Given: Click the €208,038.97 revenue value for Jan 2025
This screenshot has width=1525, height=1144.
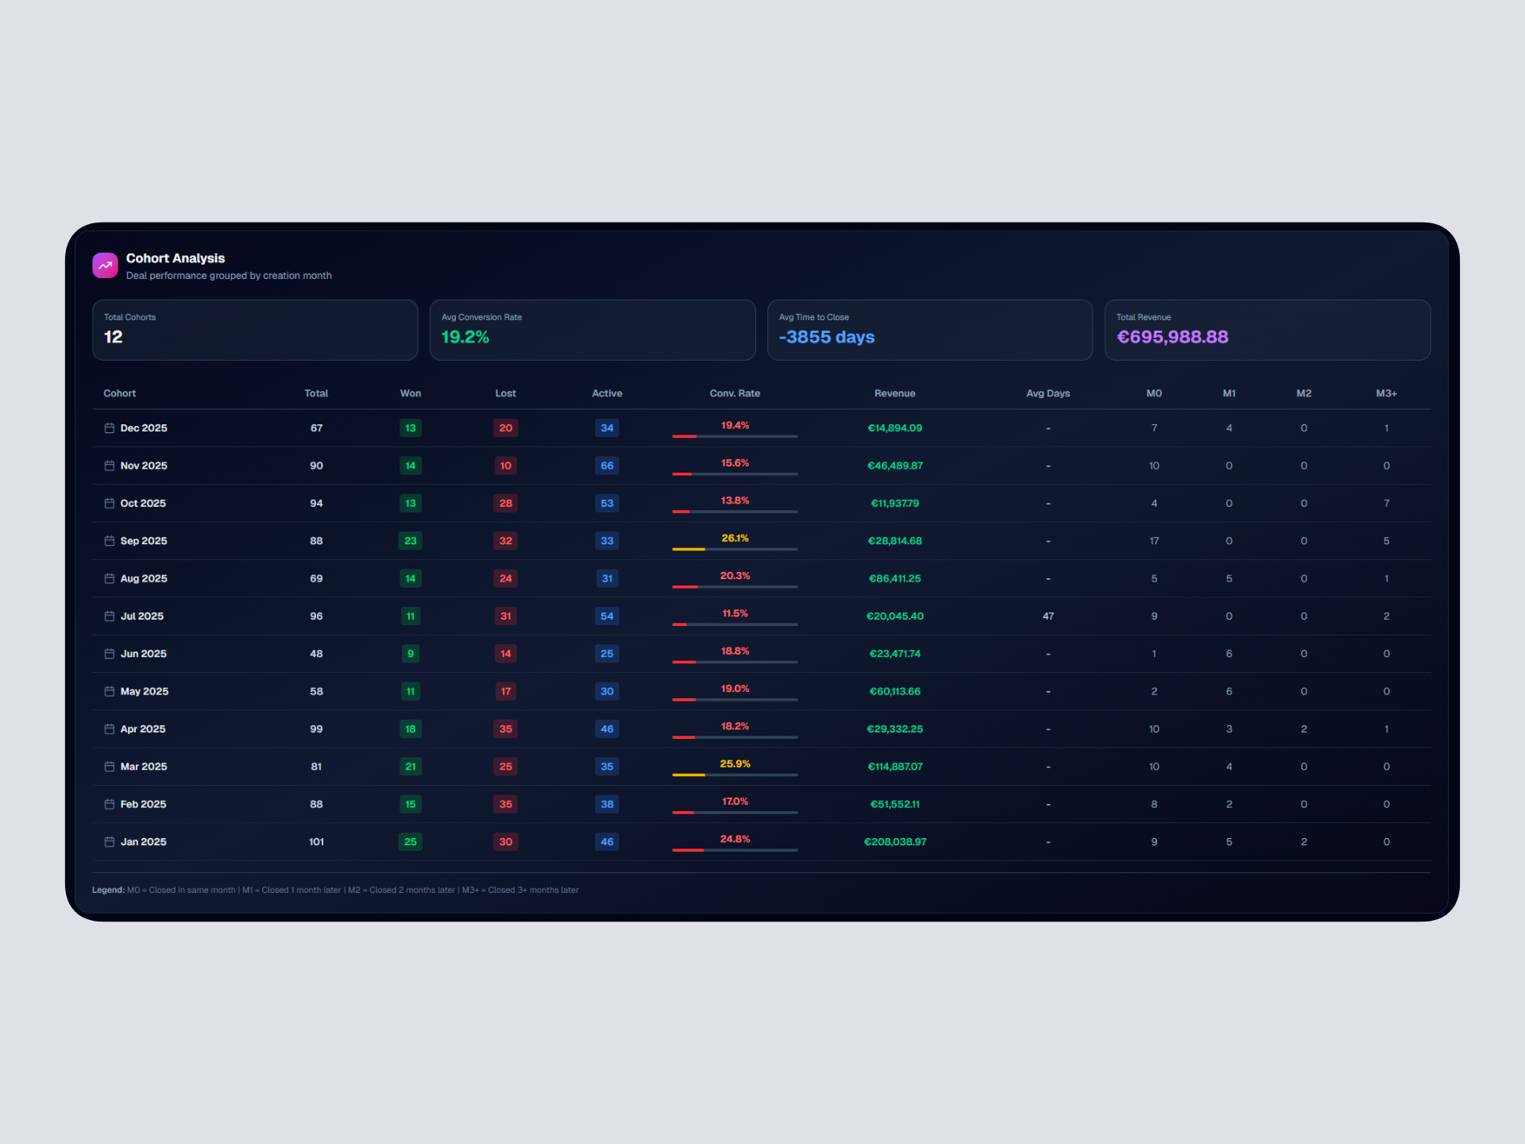Looking at the screenshot, I should point(895,841).
